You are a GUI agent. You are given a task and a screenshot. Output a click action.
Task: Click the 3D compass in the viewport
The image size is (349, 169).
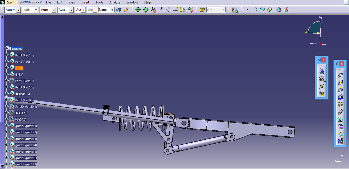316,30
